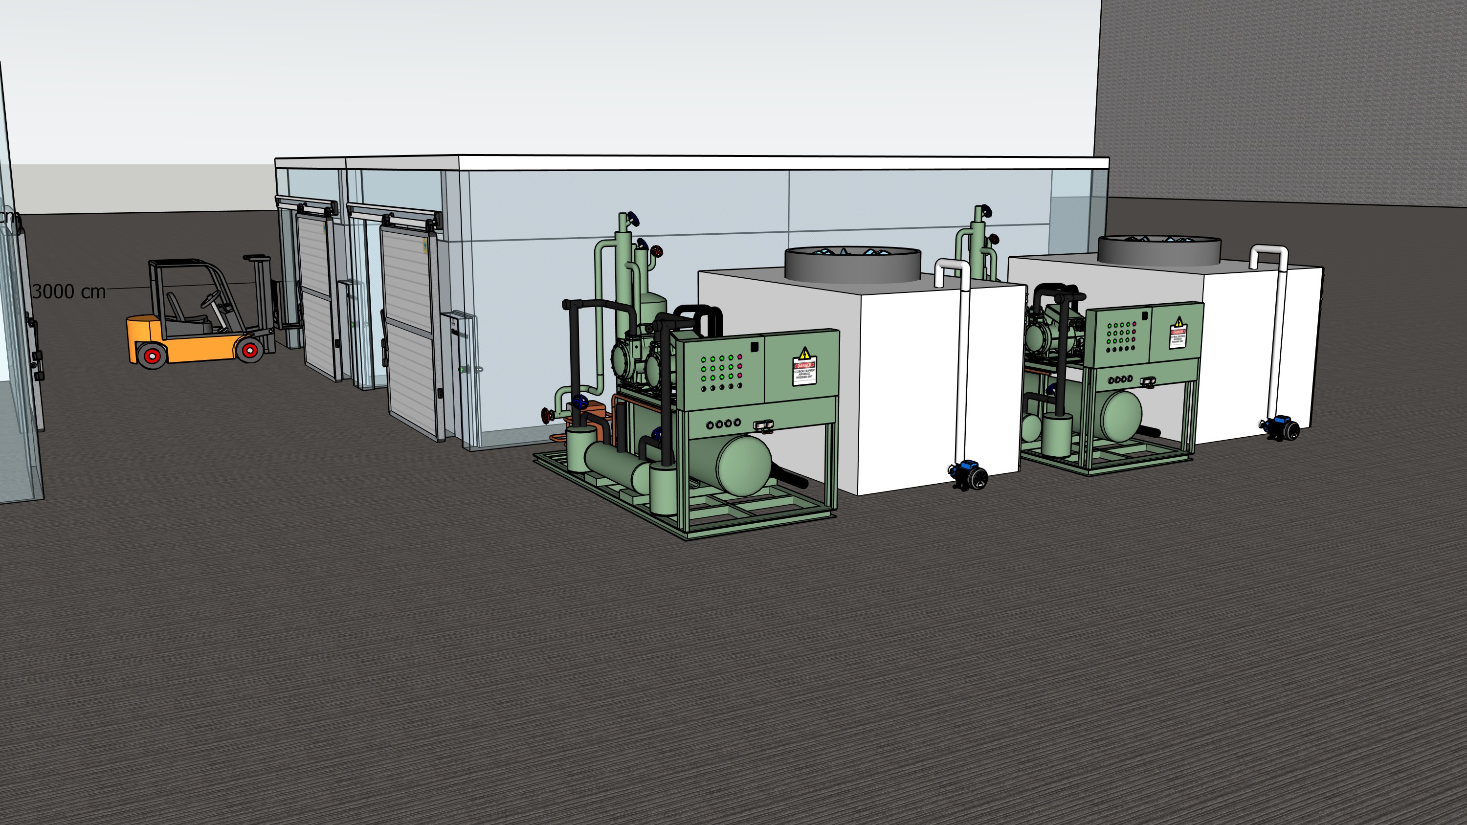Select the fan atop the nearest cooling tower
The image size is (1467, 825).
click(x=852, y=264)
